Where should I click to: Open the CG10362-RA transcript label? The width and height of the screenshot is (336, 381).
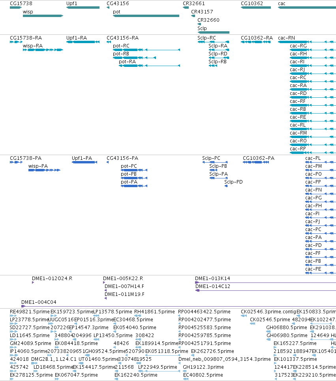(257, 38)
